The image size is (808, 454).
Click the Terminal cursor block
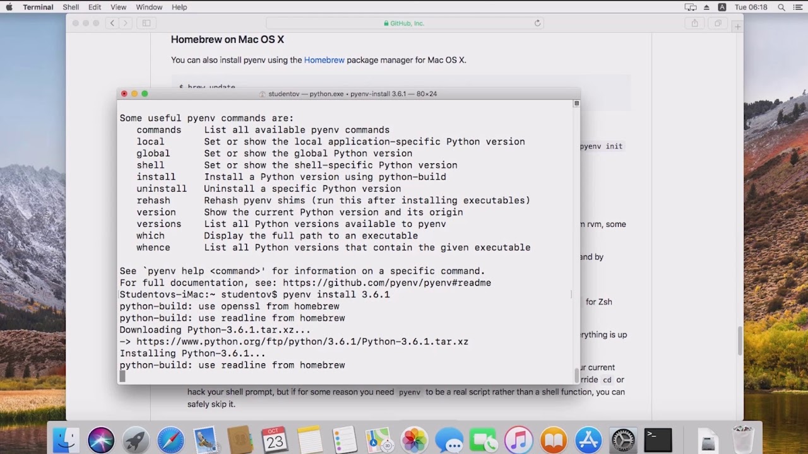click(122, 376)
